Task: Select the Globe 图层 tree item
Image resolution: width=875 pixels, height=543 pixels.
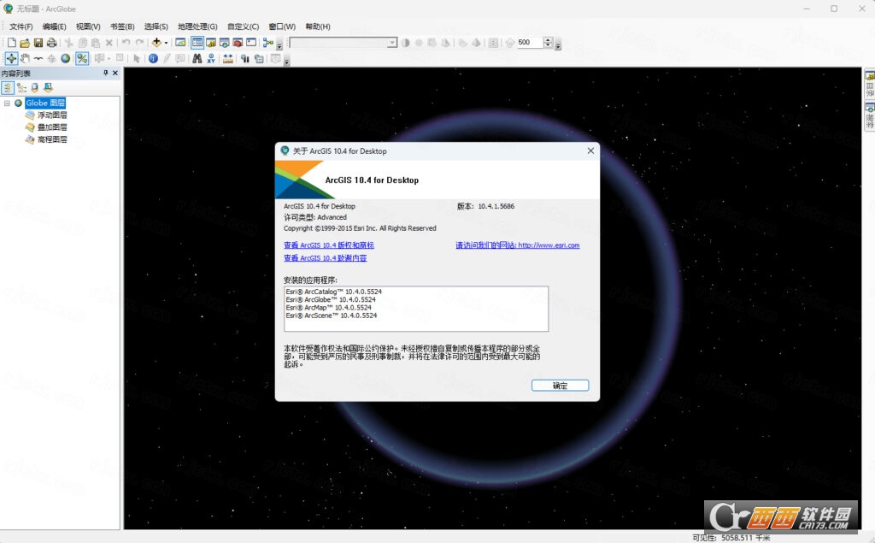Action: click(x=45, y=103)
